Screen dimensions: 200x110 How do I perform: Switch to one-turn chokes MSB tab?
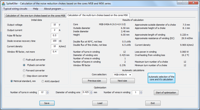coord(35,16)
